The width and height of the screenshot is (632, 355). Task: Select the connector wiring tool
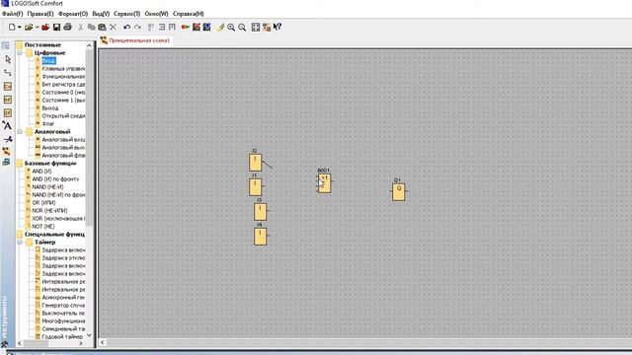tap(8, 73)
